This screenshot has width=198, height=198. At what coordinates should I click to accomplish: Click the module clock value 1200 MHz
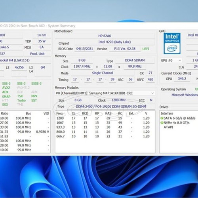point(118,100)
